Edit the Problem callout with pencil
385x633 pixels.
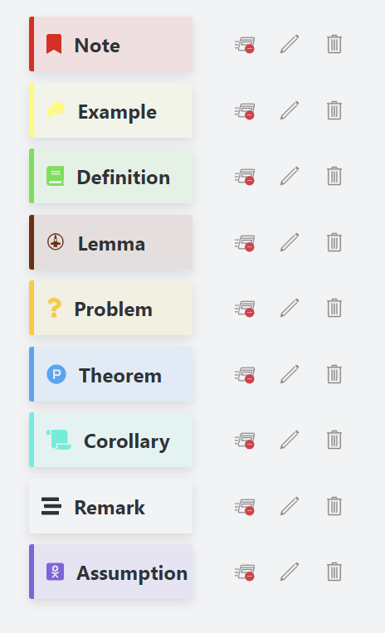(x=290, y=308)
